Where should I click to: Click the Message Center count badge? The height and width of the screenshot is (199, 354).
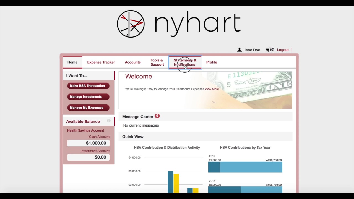coord(157,116)
